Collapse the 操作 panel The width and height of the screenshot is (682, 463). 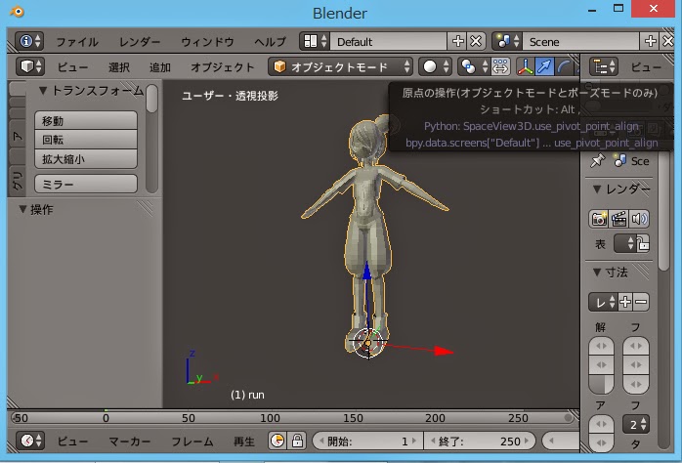22,209
